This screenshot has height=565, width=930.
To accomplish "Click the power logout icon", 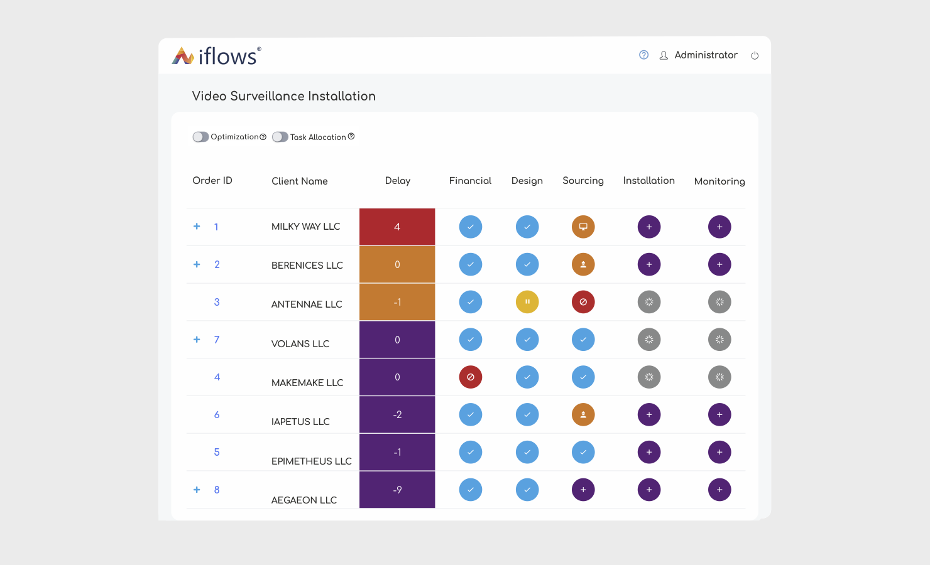I will click(x=755, y=56).
